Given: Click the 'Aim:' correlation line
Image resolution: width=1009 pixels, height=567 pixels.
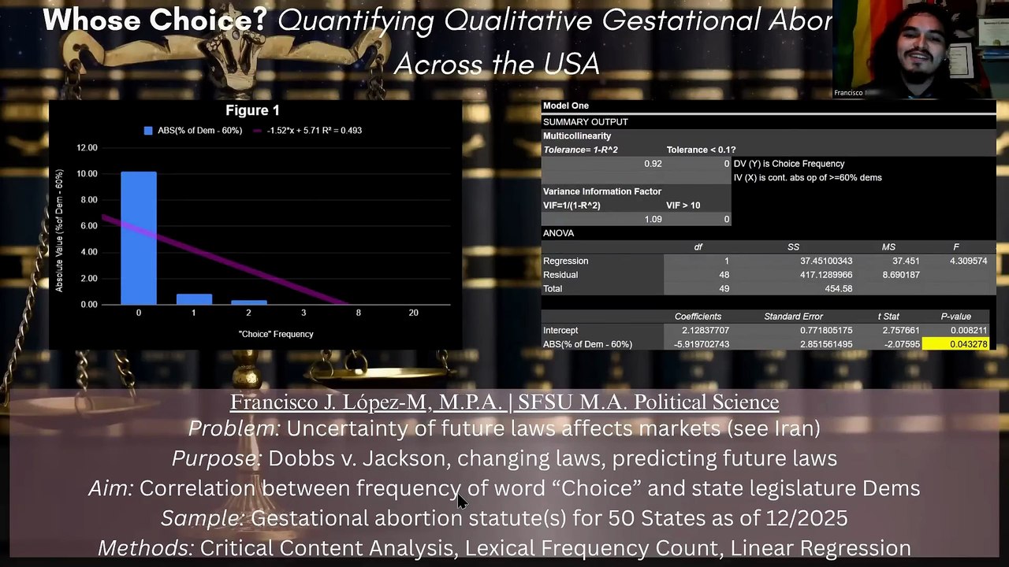Looking at the screenshot, I should click(504, 488).
